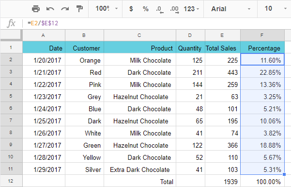Viewport: 291px width, 187px height.
Task: Click the select-all corner box
Action: point(11,35)
